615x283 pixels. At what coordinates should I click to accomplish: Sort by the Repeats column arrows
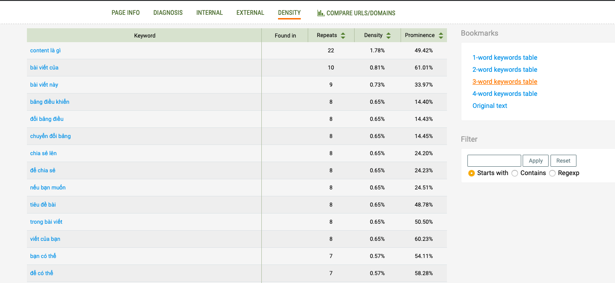pos(343,36)
